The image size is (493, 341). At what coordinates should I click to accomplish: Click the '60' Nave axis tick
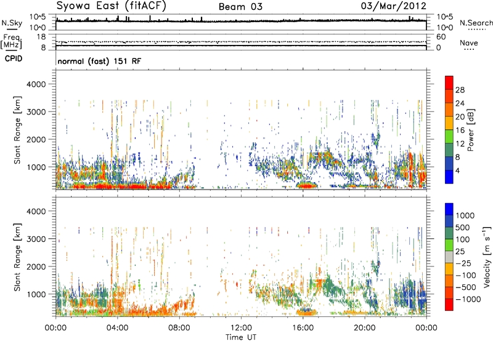(x=441, y=37)
